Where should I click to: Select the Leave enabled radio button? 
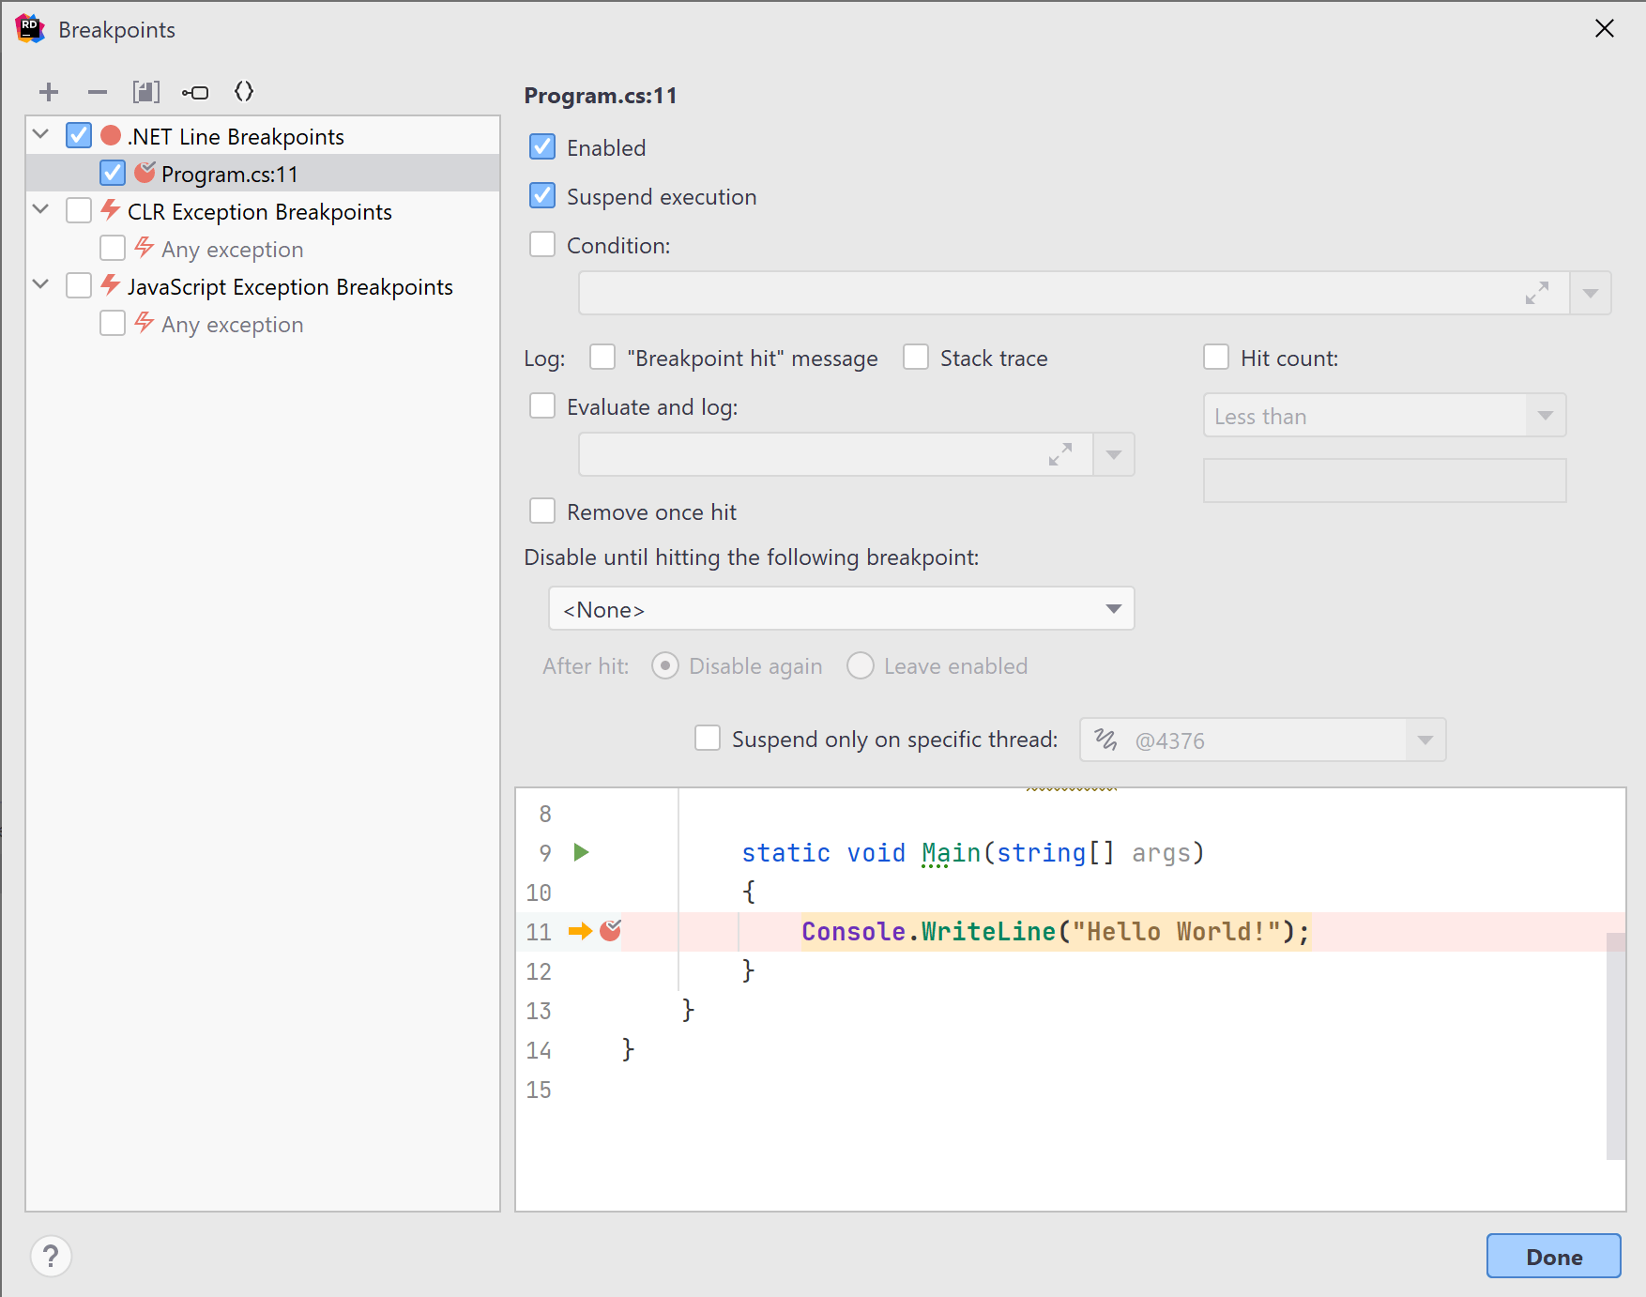[860, 665]
